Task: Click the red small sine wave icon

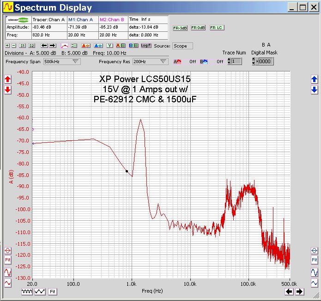Action: [x=8, y=283]
